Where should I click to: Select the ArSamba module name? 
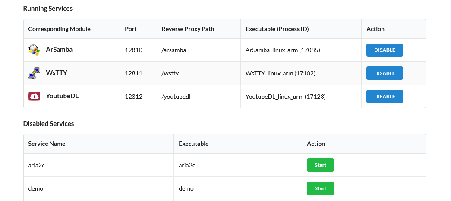coord(59,50)
